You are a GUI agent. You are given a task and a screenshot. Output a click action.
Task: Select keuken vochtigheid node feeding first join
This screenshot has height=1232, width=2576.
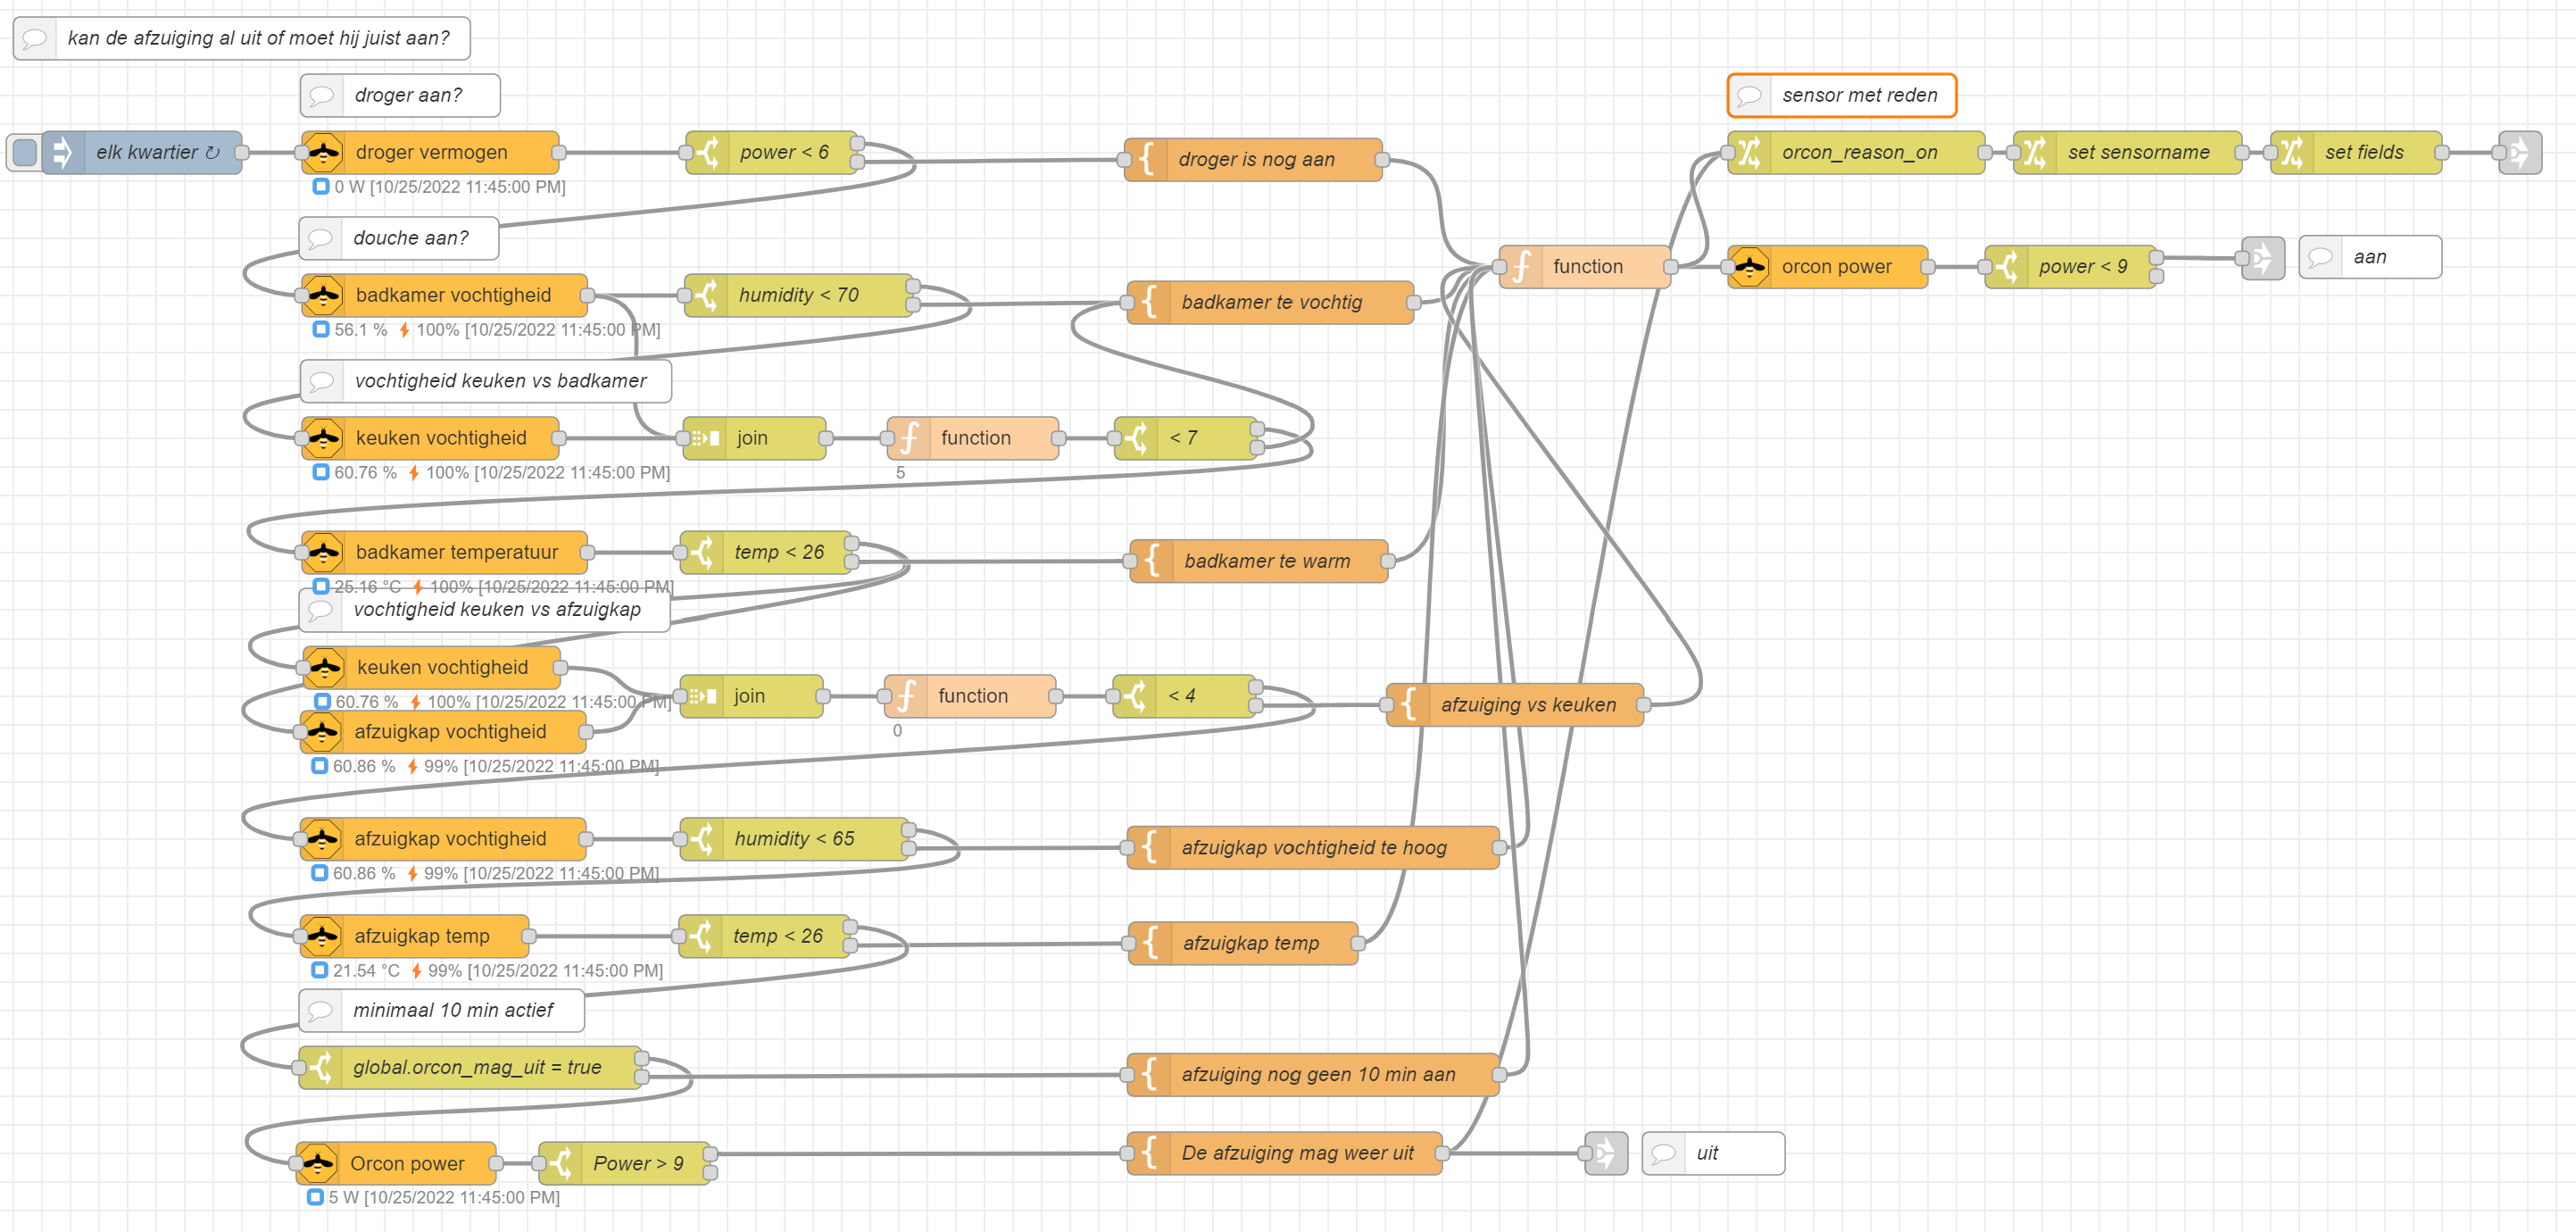pyautogui.click(x=430, y=438)
